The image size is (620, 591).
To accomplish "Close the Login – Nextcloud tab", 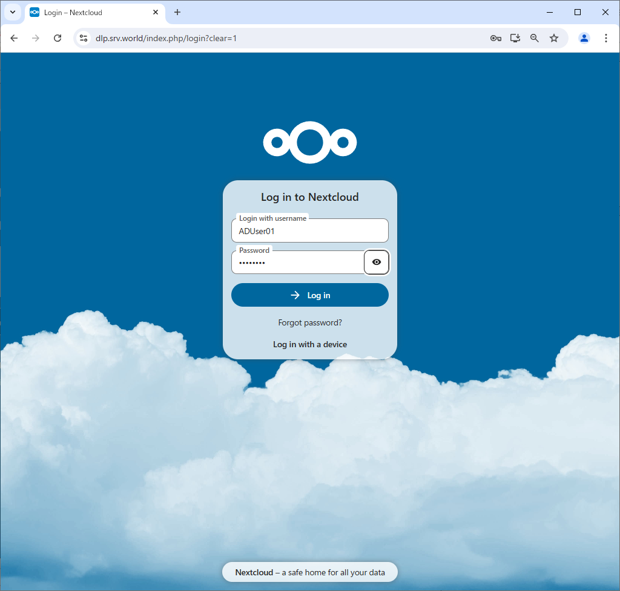I will [156, 12].
